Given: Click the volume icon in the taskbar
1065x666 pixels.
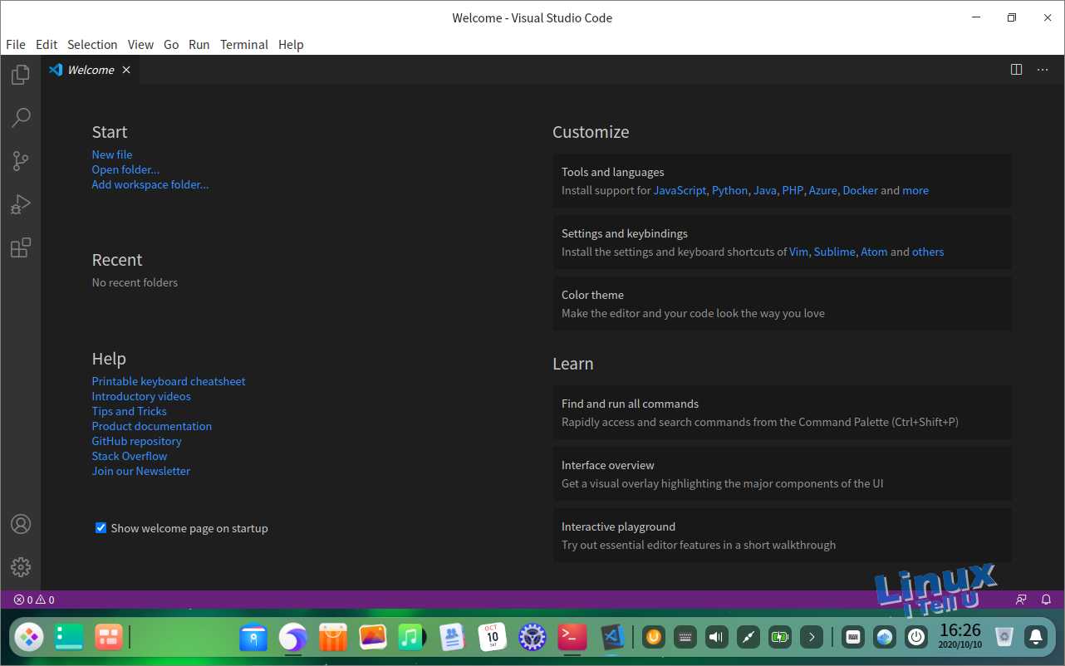Looking at the screenshot, I should pos(716,637).
